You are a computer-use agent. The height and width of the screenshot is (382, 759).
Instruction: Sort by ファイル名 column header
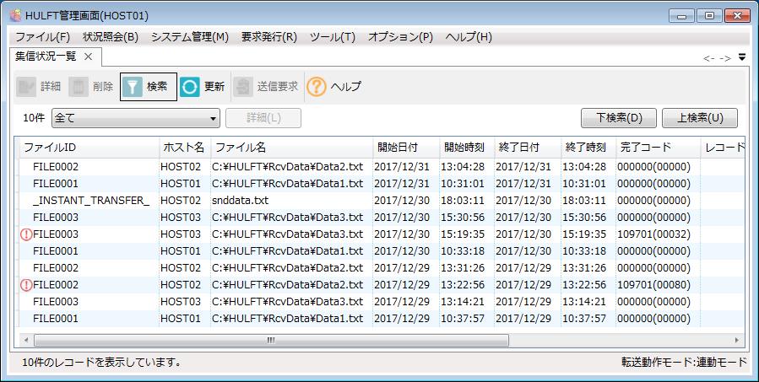point(292,148)
